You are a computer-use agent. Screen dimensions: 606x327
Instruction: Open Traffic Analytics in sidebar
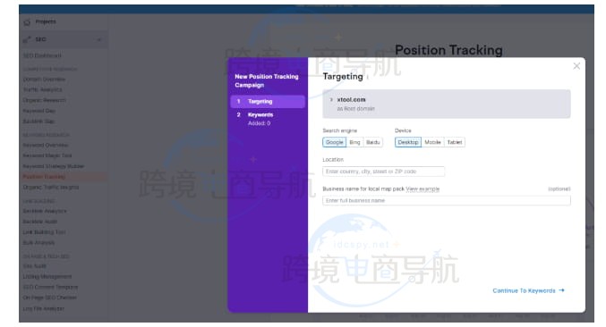click(42, 89)
